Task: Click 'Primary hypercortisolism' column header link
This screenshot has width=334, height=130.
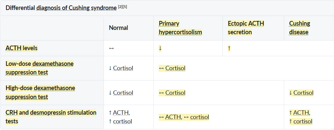Action: pyautogui.click(x=180, y=28)
